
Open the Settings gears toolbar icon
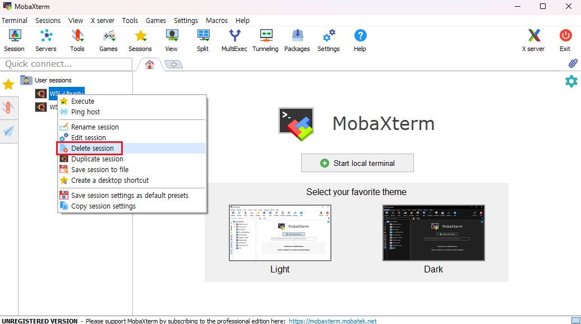[329, 41]
